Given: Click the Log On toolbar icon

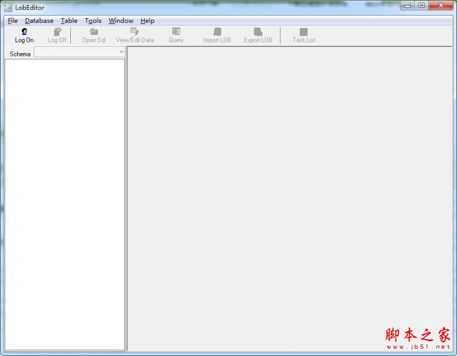Looking at the screenshot, I should click(25, 31).
